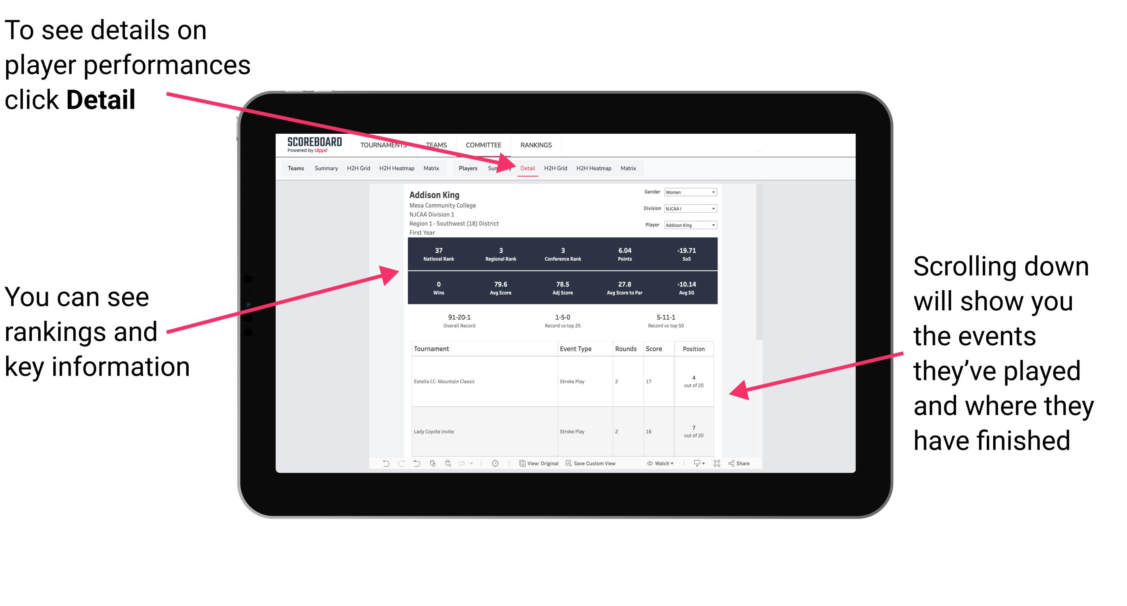Select the Gender dropdown filter
The height and width of the screenshot is (606, 1127).
(x=687, y=193)
